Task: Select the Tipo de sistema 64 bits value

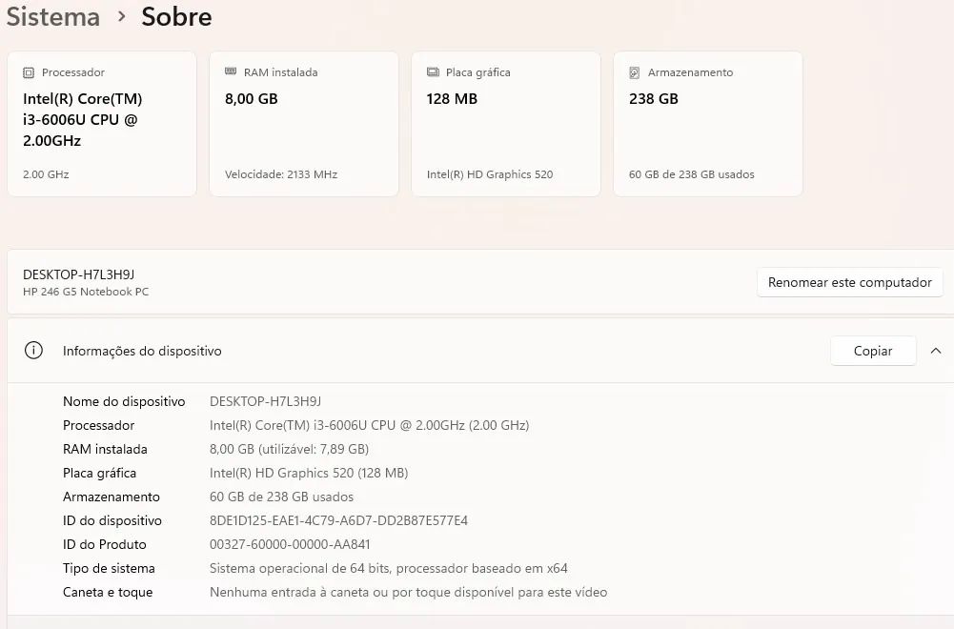Action: (389, 568)
